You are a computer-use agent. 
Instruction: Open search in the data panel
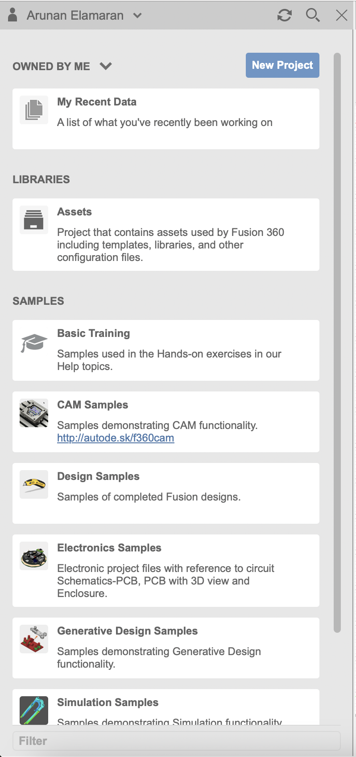313,15
